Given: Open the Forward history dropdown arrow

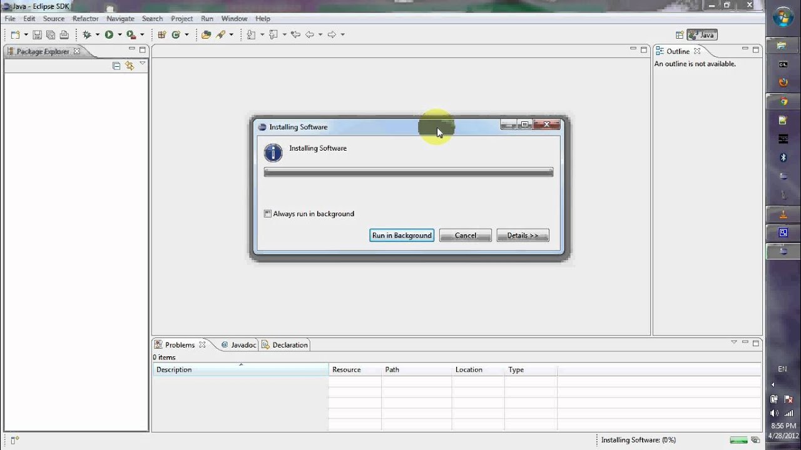Looking at the screenshot, I should click(x=342, y=35).
